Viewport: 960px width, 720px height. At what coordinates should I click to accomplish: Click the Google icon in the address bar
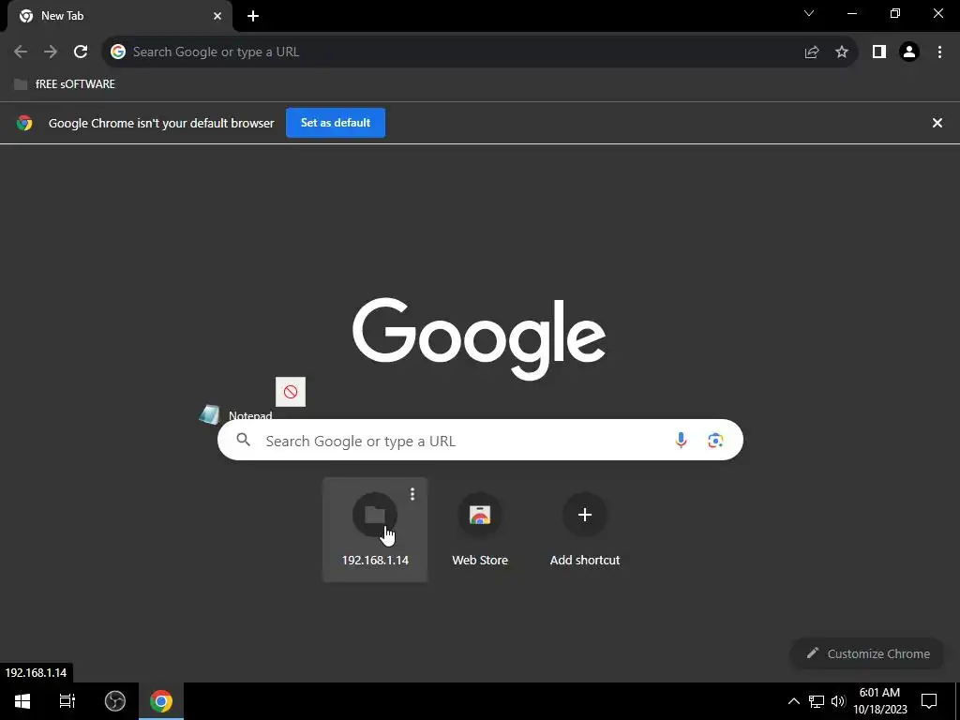click(x=118, y=52)
